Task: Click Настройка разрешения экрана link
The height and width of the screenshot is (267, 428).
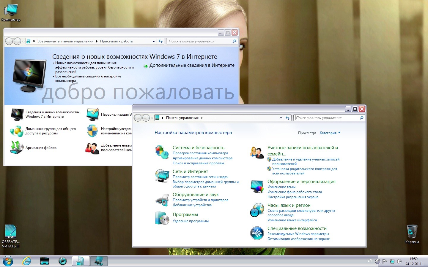Action: click(x=293, y=197)
